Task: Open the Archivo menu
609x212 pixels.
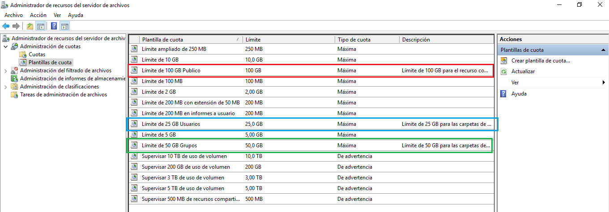Action: point(13,15)
